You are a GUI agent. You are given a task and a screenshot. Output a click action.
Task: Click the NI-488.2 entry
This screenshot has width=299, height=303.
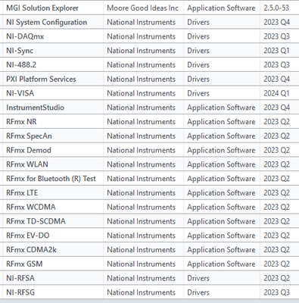[x=21, y=65]
